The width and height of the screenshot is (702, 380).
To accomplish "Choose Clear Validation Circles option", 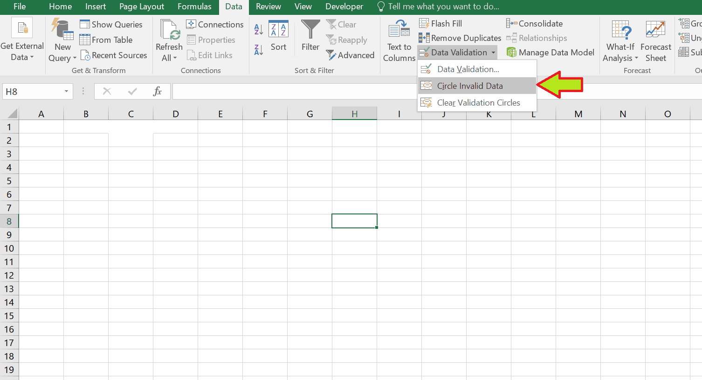I will (x=478, y=103).
